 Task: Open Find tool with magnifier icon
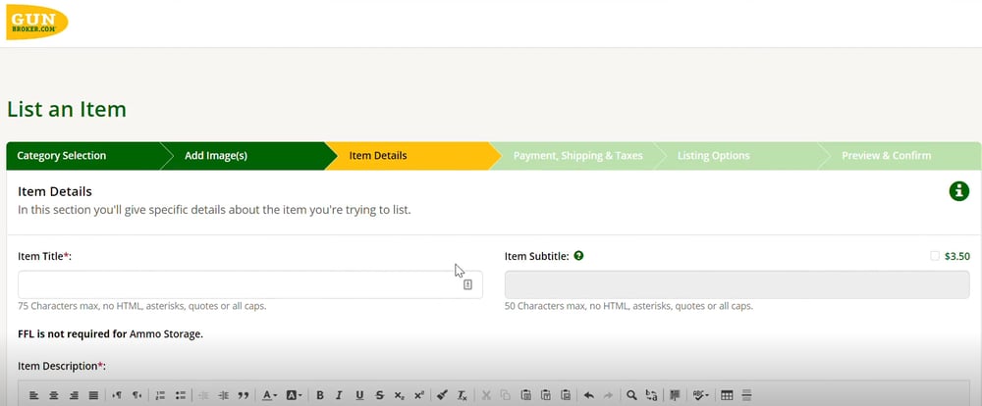tap(631, 395)
